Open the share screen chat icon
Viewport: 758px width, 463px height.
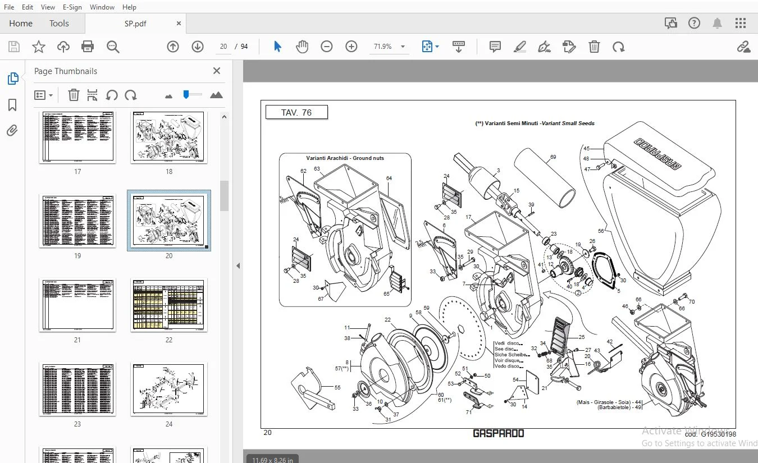[670, 23]
